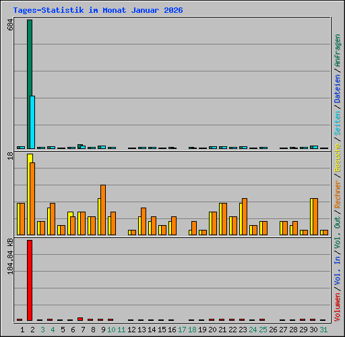Click the orange Rechner bar on day 27
Image resolution: width=345 pixels, height=337 pixels.
pyautogui.click(x=285, y=228)
